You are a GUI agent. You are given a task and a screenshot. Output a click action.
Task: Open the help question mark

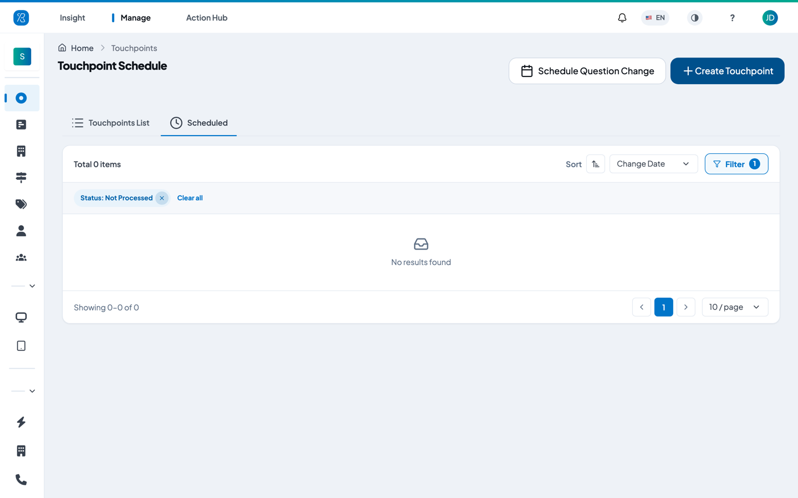(x=732, y=18)
